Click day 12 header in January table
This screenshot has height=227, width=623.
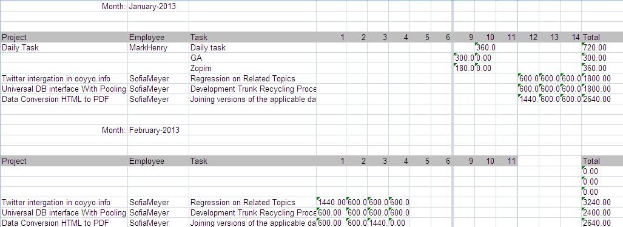(528, 38)
